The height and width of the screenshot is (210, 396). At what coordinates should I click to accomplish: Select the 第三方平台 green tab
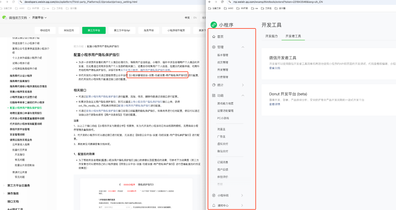94,30
